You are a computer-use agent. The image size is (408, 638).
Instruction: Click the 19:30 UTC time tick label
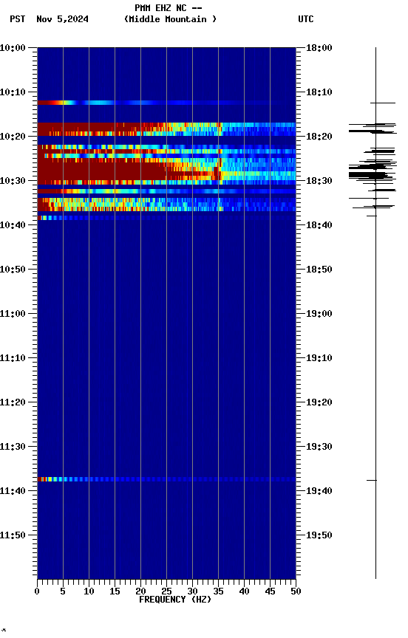coord(319,447)
